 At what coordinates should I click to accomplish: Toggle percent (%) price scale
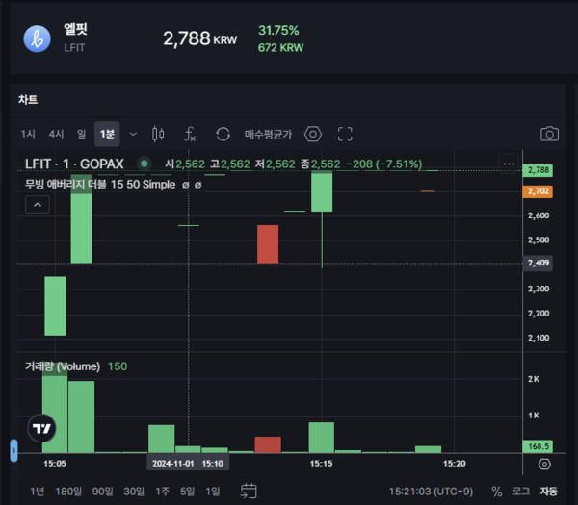click(497, 491)
